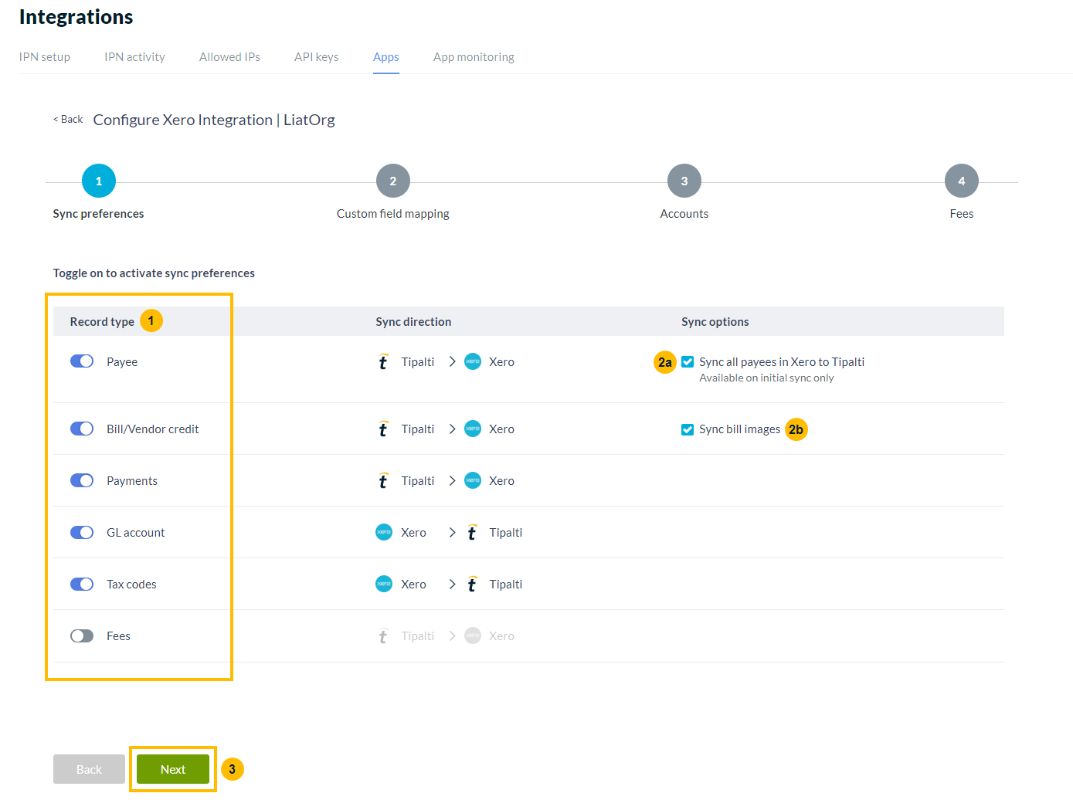
Task: Click the Tipalti icon in the Payee row
Action: (383, 361)
